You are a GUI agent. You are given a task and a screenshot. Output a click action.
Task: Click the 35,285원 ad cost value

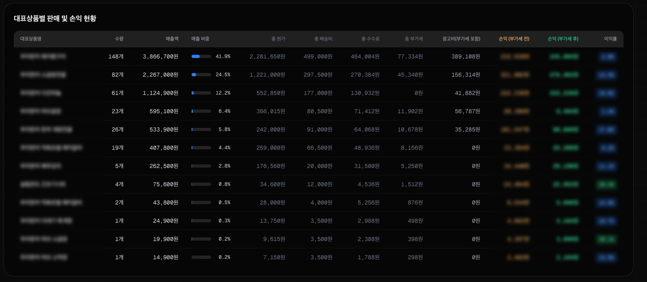468,129
